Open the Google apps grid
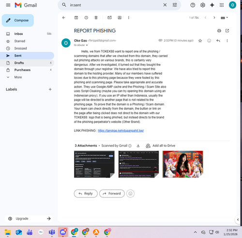242x238 pixels. (x=222, y=5)
